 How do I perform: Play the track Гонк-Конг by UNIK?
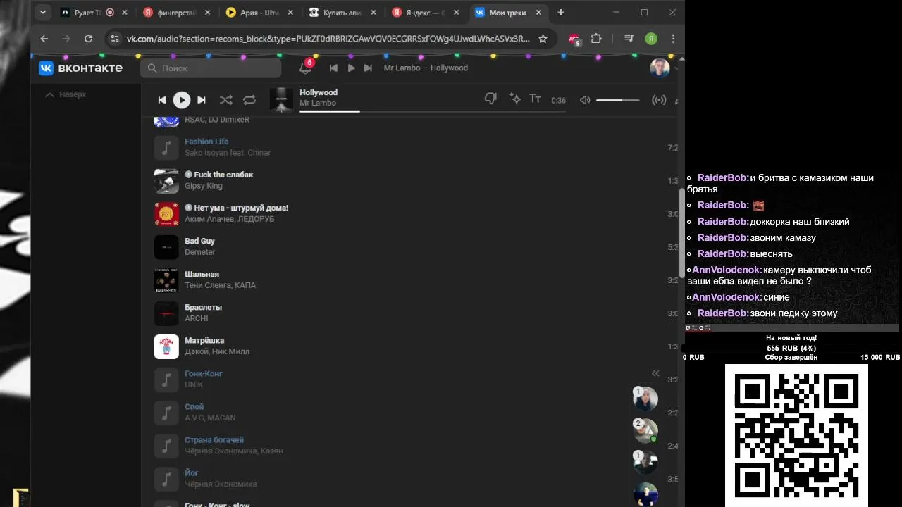(204, 373)
